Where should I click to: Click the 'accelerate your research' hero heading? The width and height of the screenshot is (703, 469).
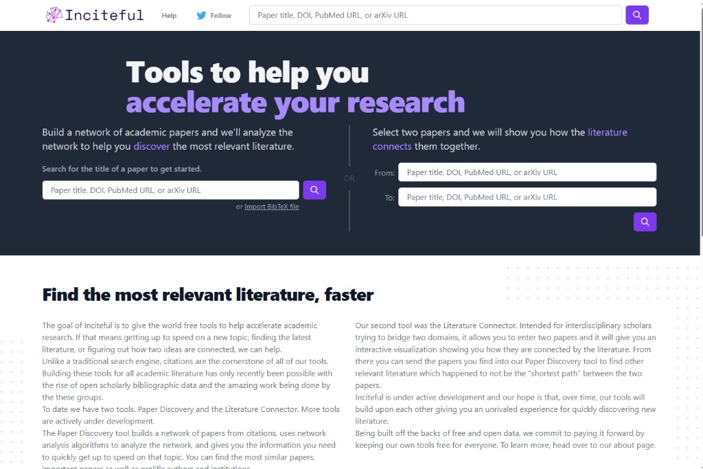point(295,102)
